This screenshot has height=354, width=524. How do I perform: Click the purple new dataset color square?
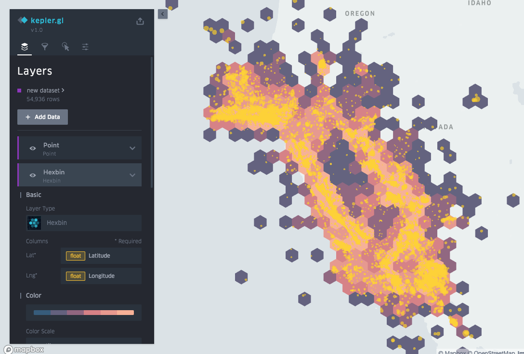pos(19,91)
